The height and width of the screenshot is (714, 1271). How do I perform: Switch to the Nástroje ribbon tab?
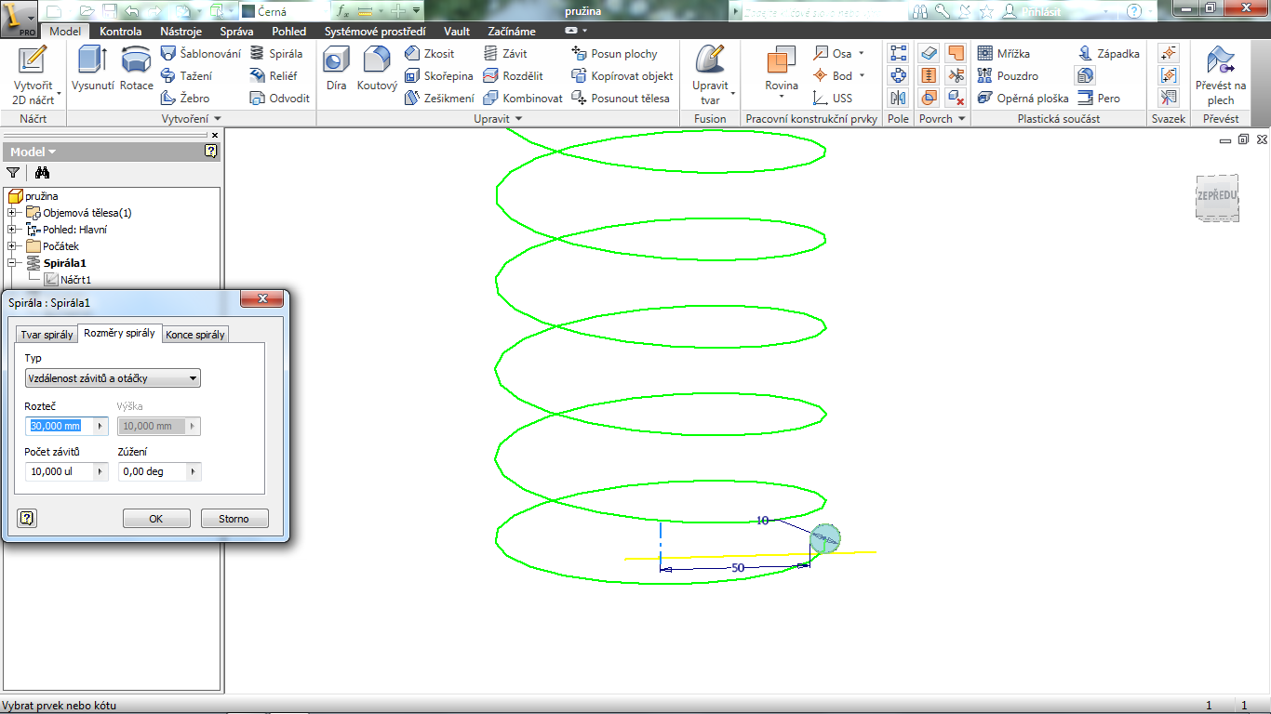pyautogui.click(x=181, y=32)
